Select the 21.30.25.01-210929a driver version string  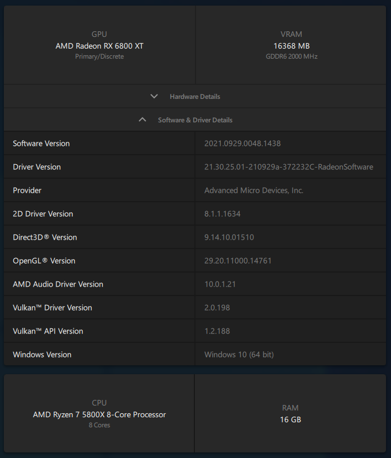point(289,167)
